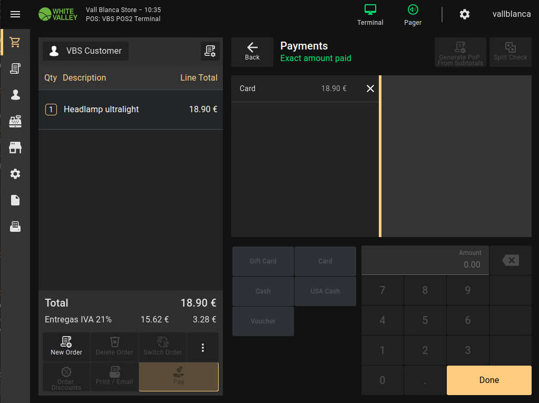Viewport: 539px width, 403px height.
Task: Click Switch Order button
Action: tap(163, 347)
